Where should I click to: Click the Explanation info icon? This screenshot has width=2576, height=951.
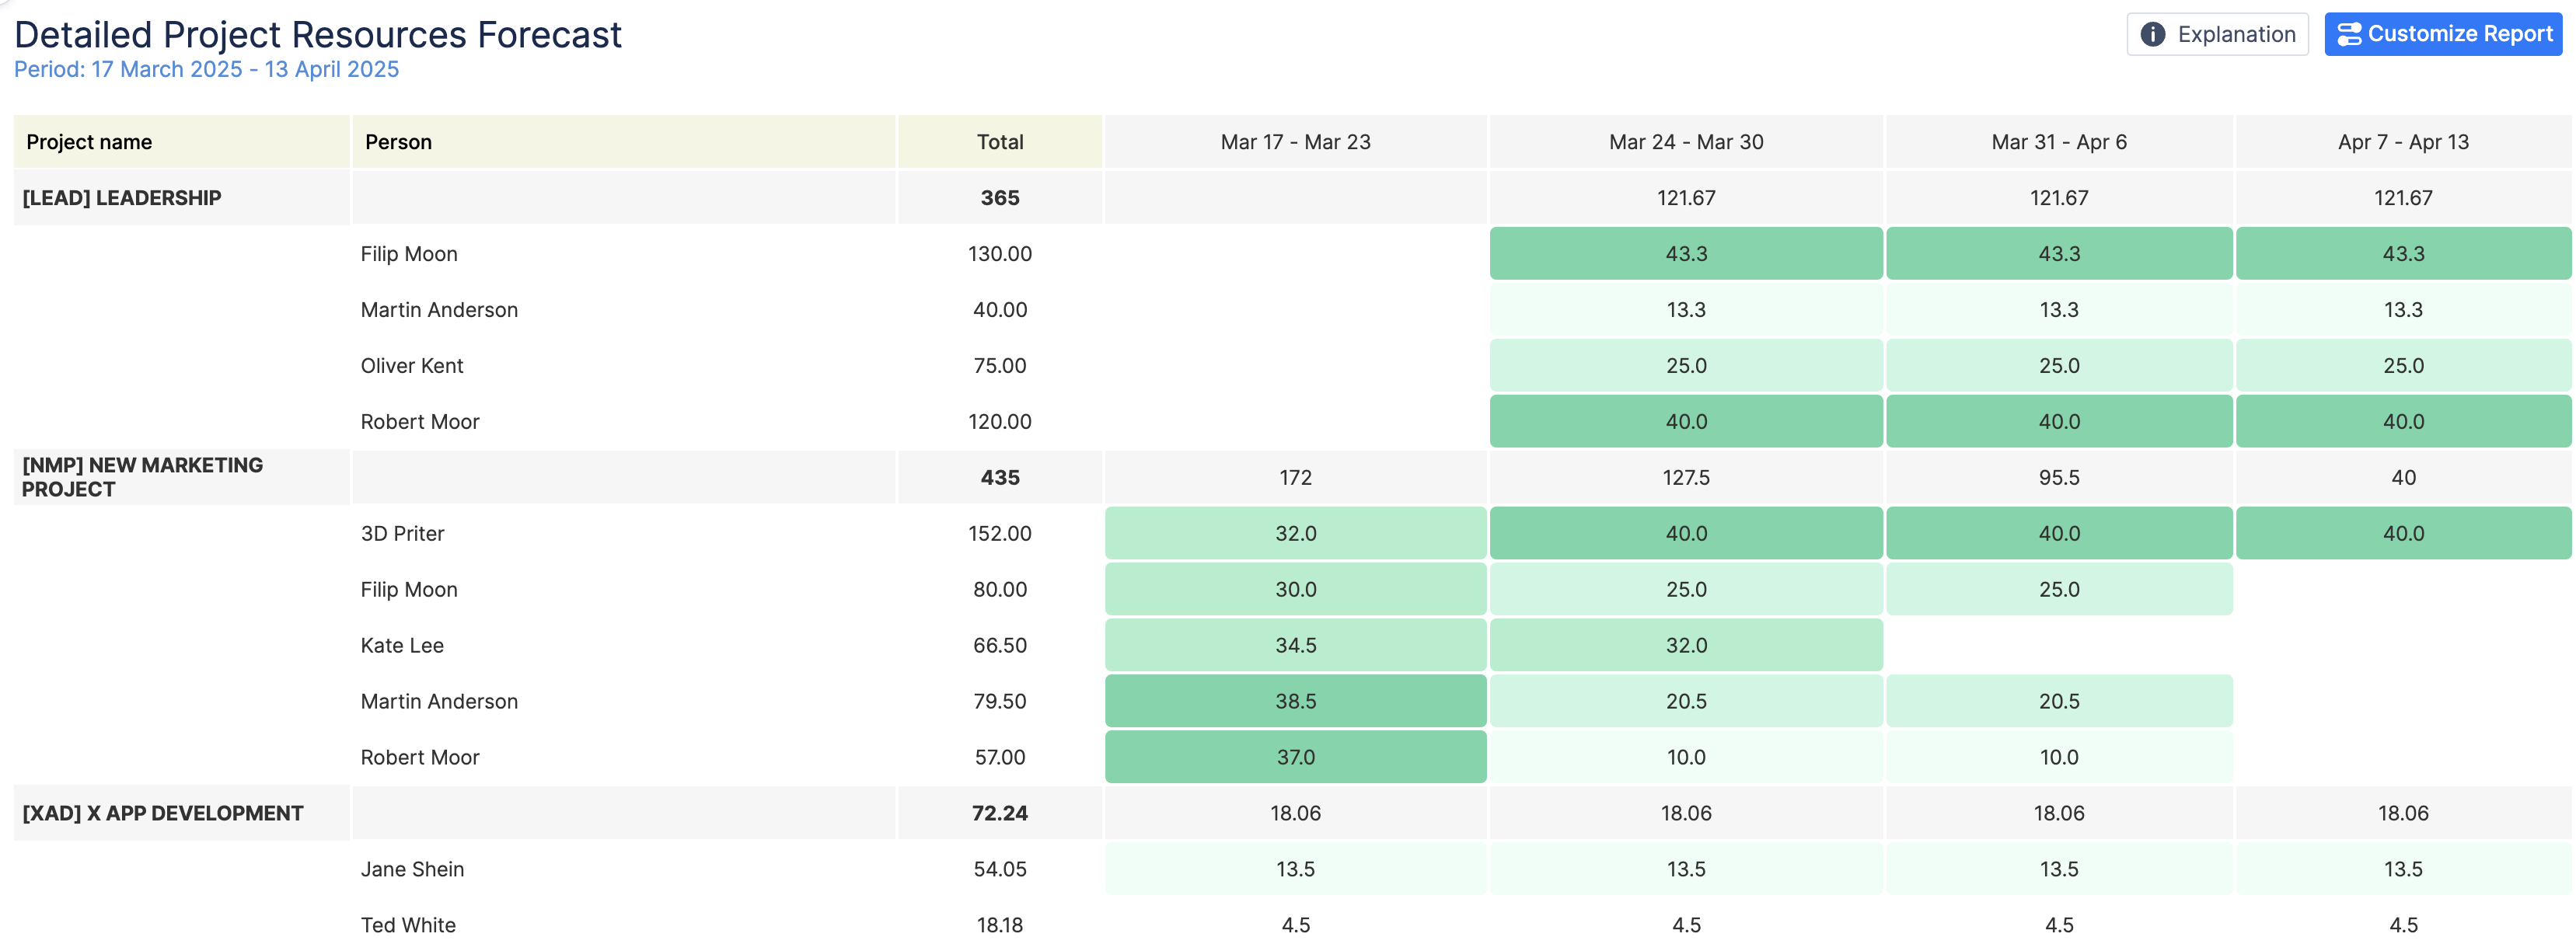coord(2152,34)
